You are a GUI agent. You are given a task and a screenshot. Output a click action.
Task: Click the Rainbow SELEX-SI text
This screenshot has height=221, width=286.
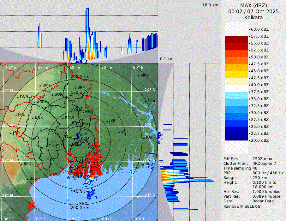pyautogui.click(x=242, y=206)
